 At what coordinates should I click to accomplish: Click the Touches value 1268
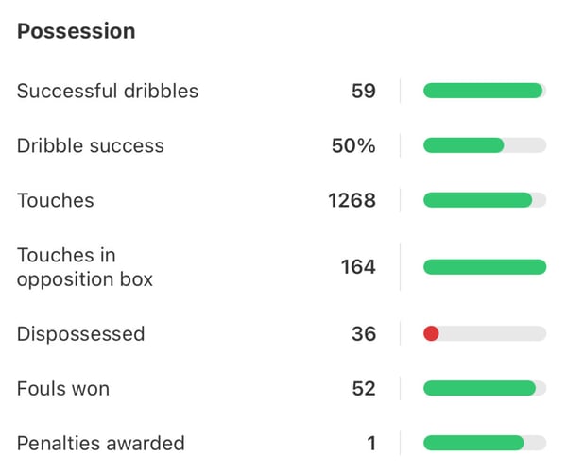(x=352, y=200)
